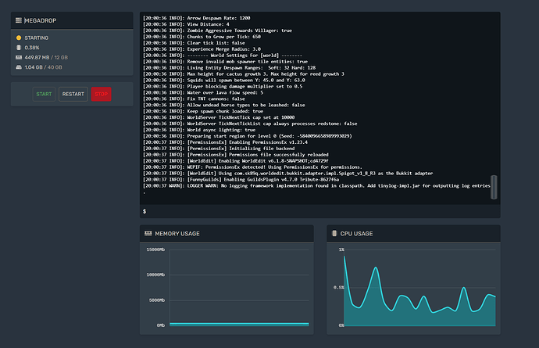Click the CPU Usage panel header icon
539x348 pixels.
tap(334, 234)
